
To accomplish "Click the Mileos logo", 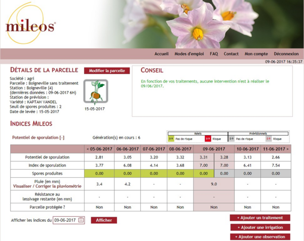I will 30,26.
